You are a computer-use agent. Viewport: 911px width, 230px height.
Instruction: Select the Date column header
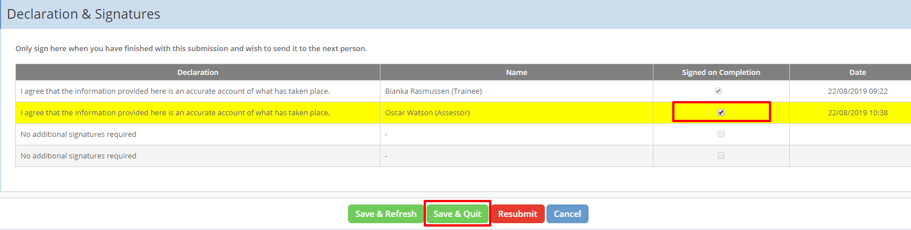point(858,72)
